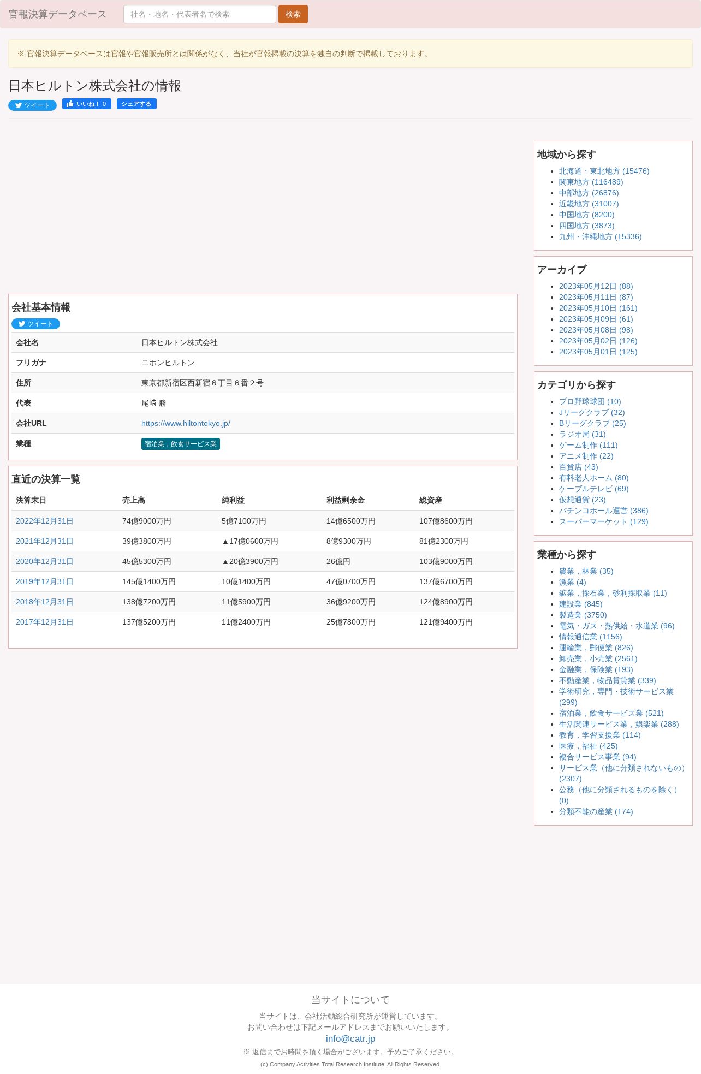Open the アニメ制作 (22) category
This screenshot has width=701, height=1074.
(x=586, y=456)
